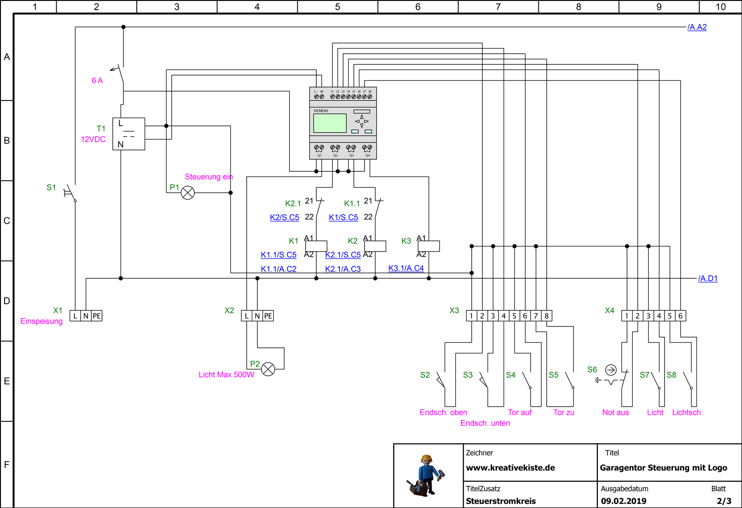The width and height of the screenshot is (742, 508).
Task: Expand cross-reference K3.1/A.C4 under K3
Action: pyautogui.click(x=405, y=268)
